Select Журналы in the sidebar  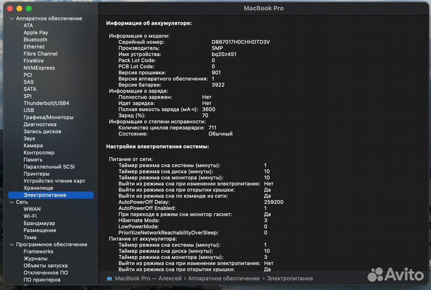pos(35,259)
